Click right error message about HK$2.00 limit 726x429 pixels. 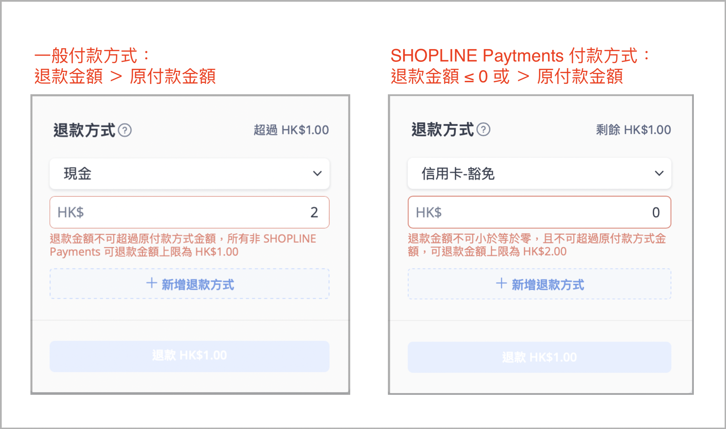[x=537, y=245]
